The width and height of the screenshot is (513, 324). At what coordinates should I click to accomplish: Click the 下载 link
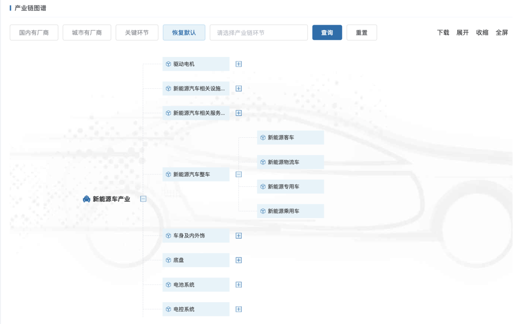tap(443, 32)
